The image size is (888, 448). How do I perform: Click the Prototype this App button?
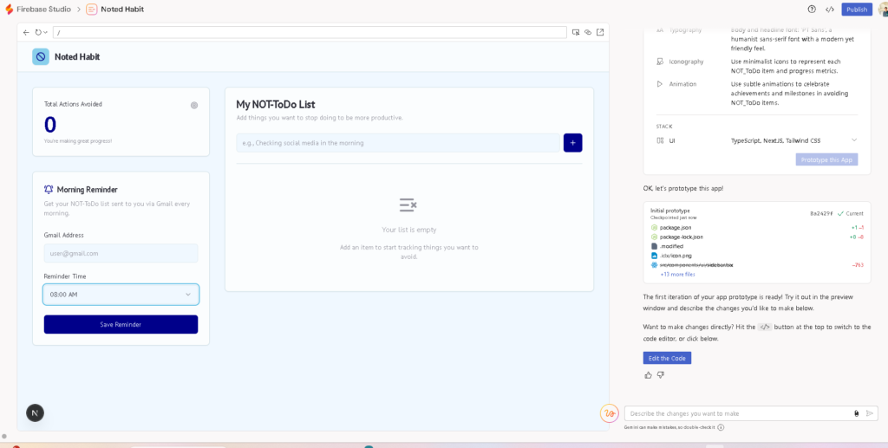click(x=826, y=159)
